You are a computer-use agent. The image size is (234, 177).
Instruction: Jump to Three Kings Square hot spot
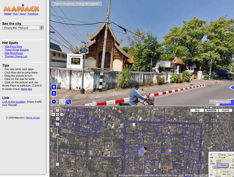point(17,50)
